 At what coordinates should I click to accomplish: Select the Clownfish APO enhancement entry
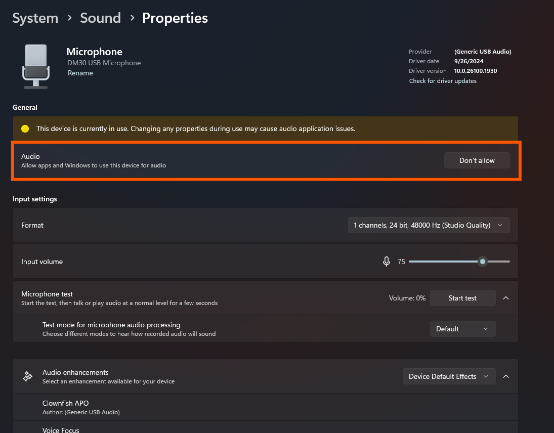66,403
